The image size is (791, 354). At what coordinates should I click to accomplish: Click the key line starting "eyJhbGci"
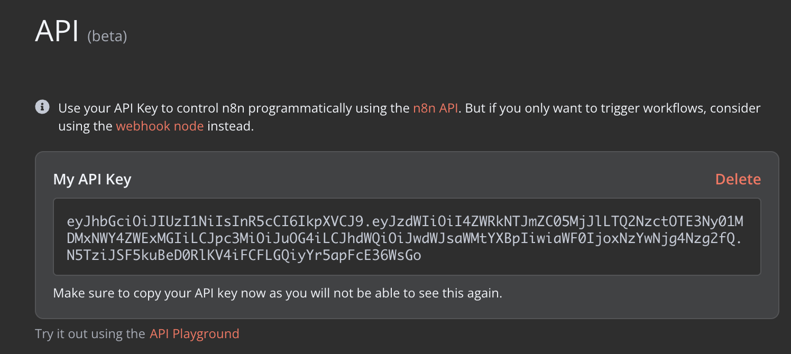405,221
